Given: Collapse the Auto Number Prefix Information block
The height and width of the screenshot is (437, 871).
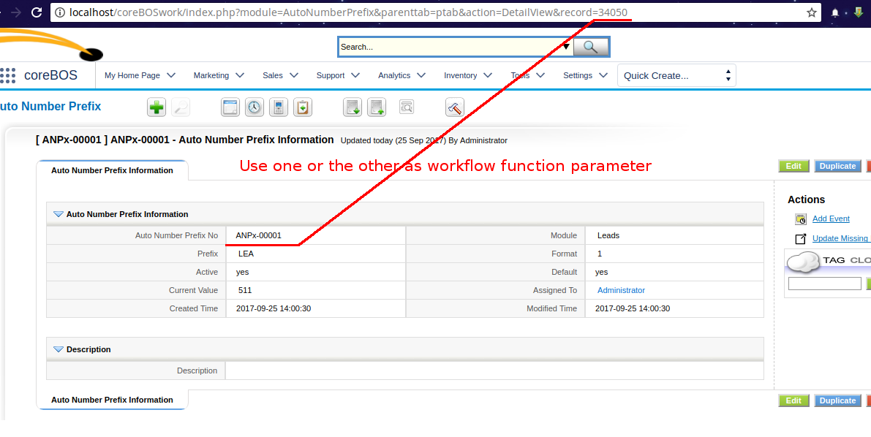Looking at the screenshot, I should tap(59, 214).
